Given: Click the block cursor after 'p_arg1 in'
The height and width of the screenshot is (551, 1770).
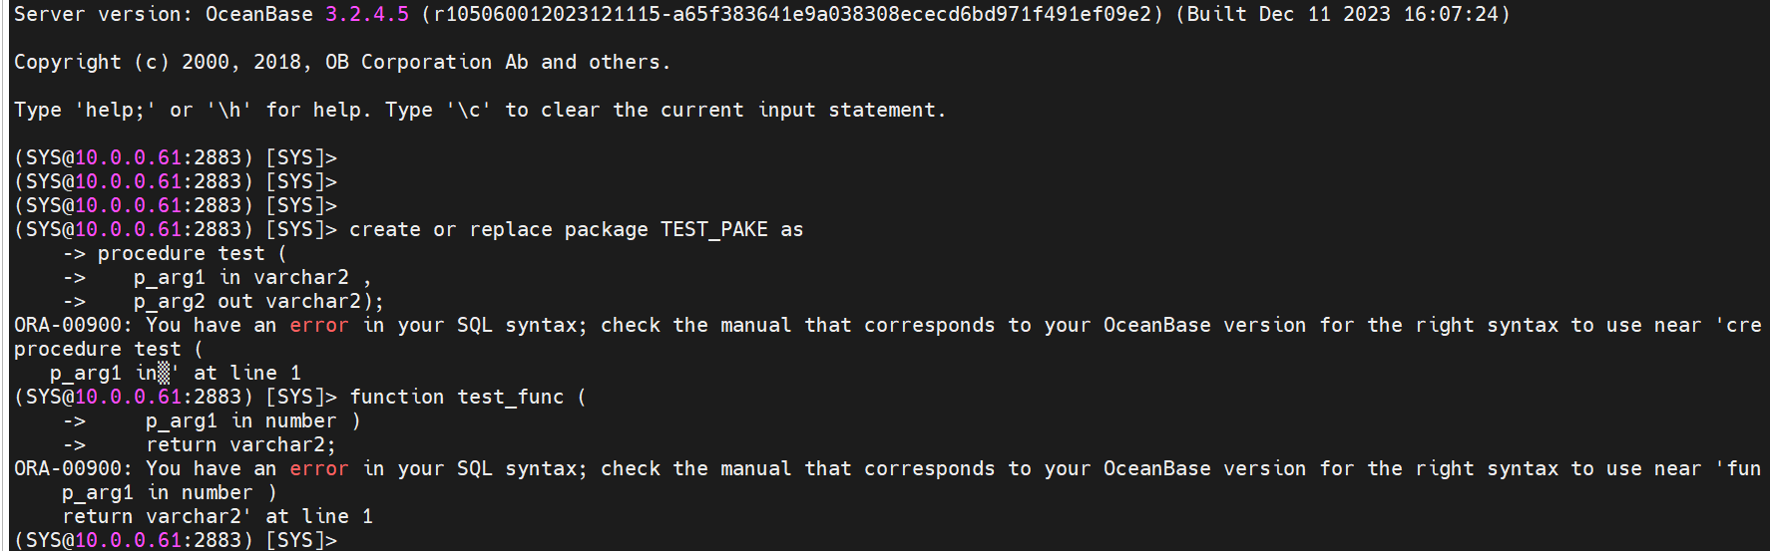Looking at the screenshot, I should point(165,373).
